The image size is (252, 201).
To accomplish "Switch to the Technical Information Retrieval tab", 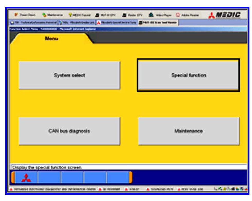I will pos(33,23).
